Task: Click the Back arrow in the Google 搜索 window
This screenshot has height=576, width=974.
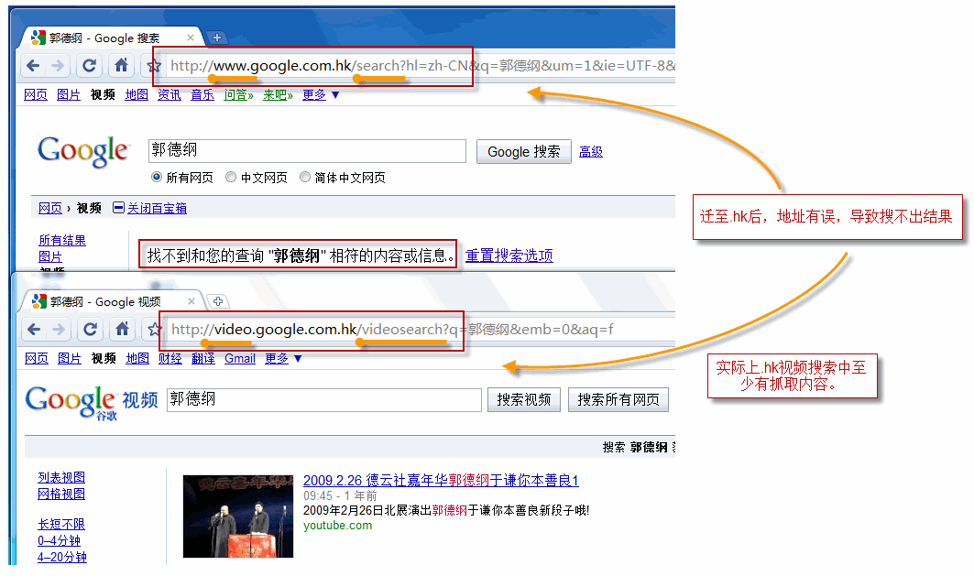Action: click(x=33, y=65)
